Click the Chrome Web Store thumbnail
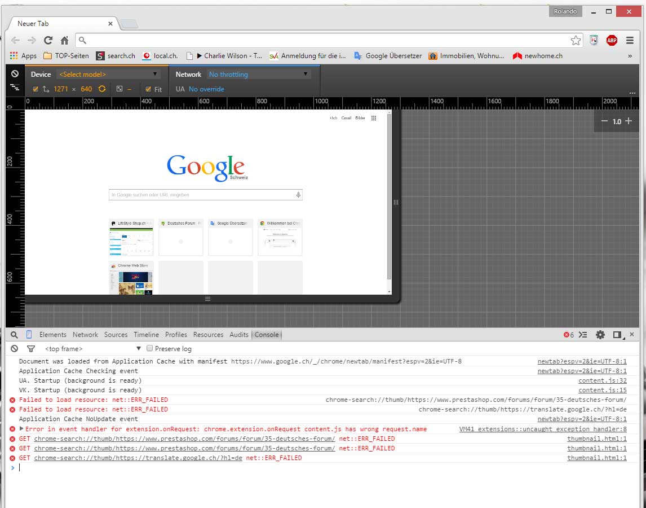Image resolution: width=646 pixels, height=508 pixels. [131, 278]
